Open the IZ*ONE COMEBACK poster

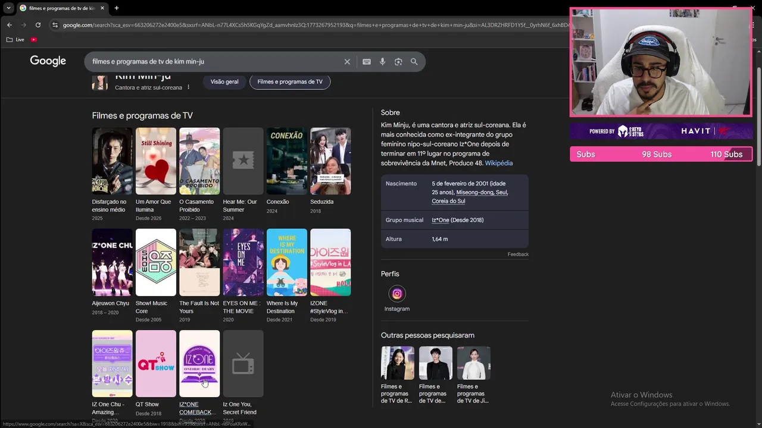coord(199,364)
